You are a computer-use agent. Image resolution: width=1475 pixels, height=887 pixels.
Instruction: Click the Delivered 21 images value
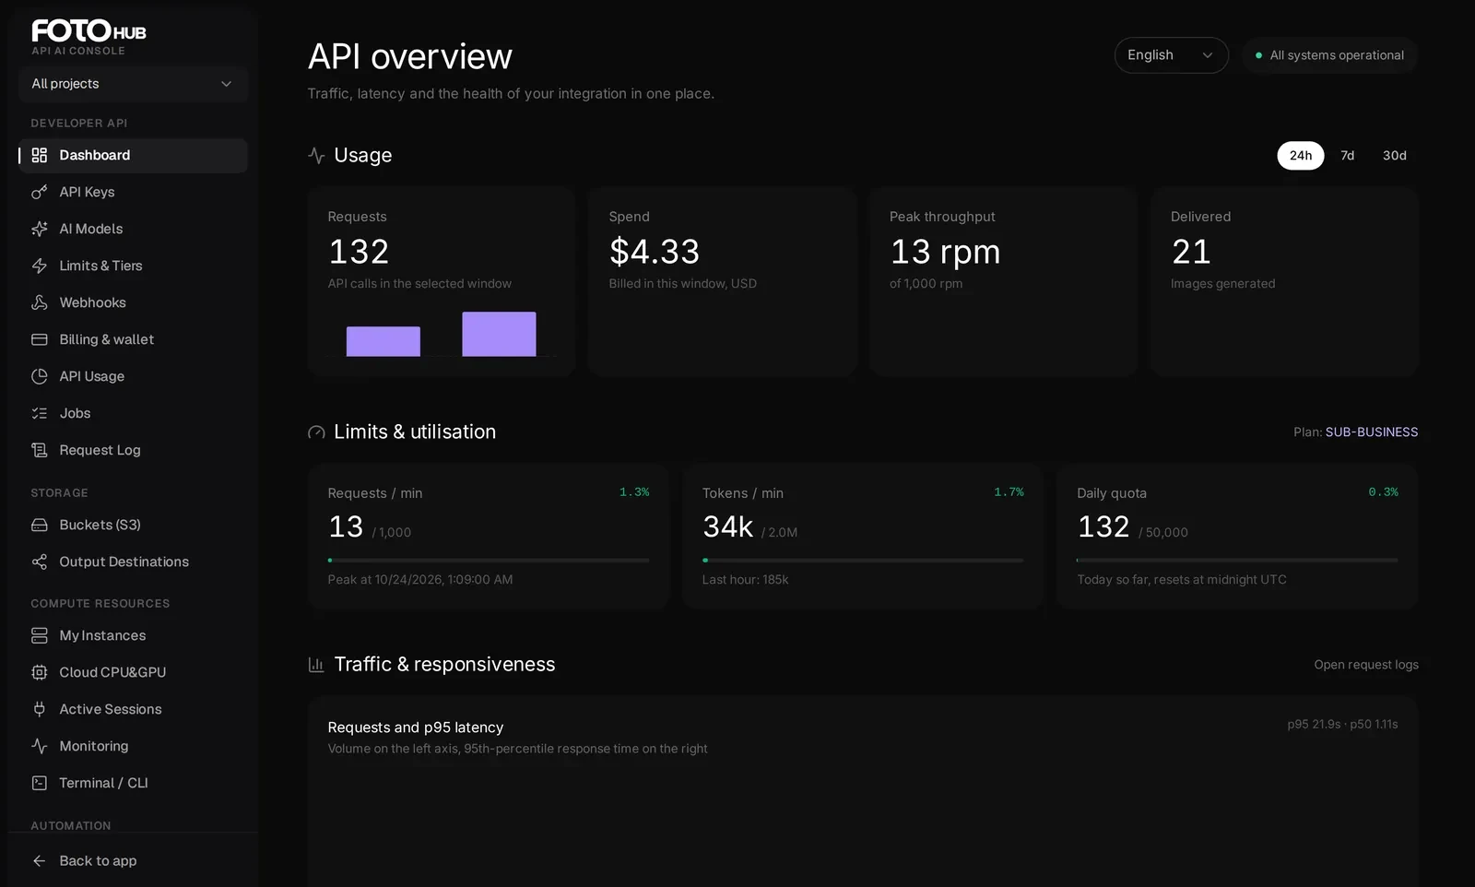click(1191, 252)
